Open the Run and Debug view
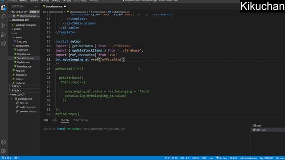Screen dimensions: 285x160 [3, 35]
